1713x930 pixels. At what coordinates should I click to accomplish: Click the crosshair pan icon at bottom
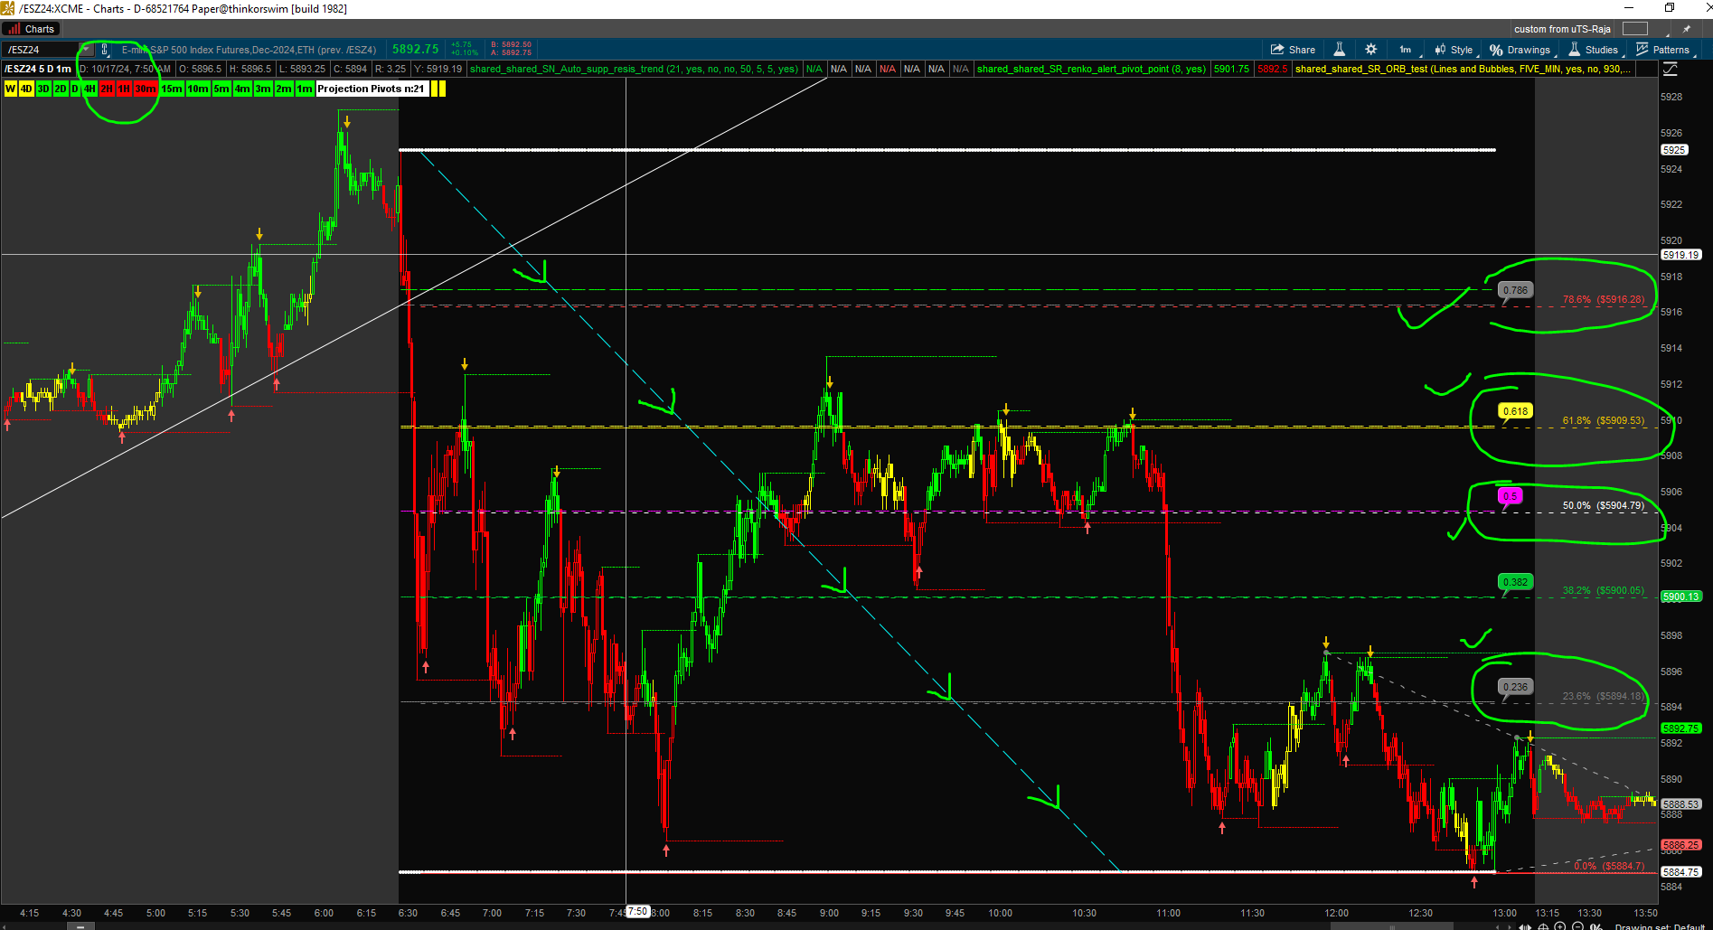(1543, 925)
